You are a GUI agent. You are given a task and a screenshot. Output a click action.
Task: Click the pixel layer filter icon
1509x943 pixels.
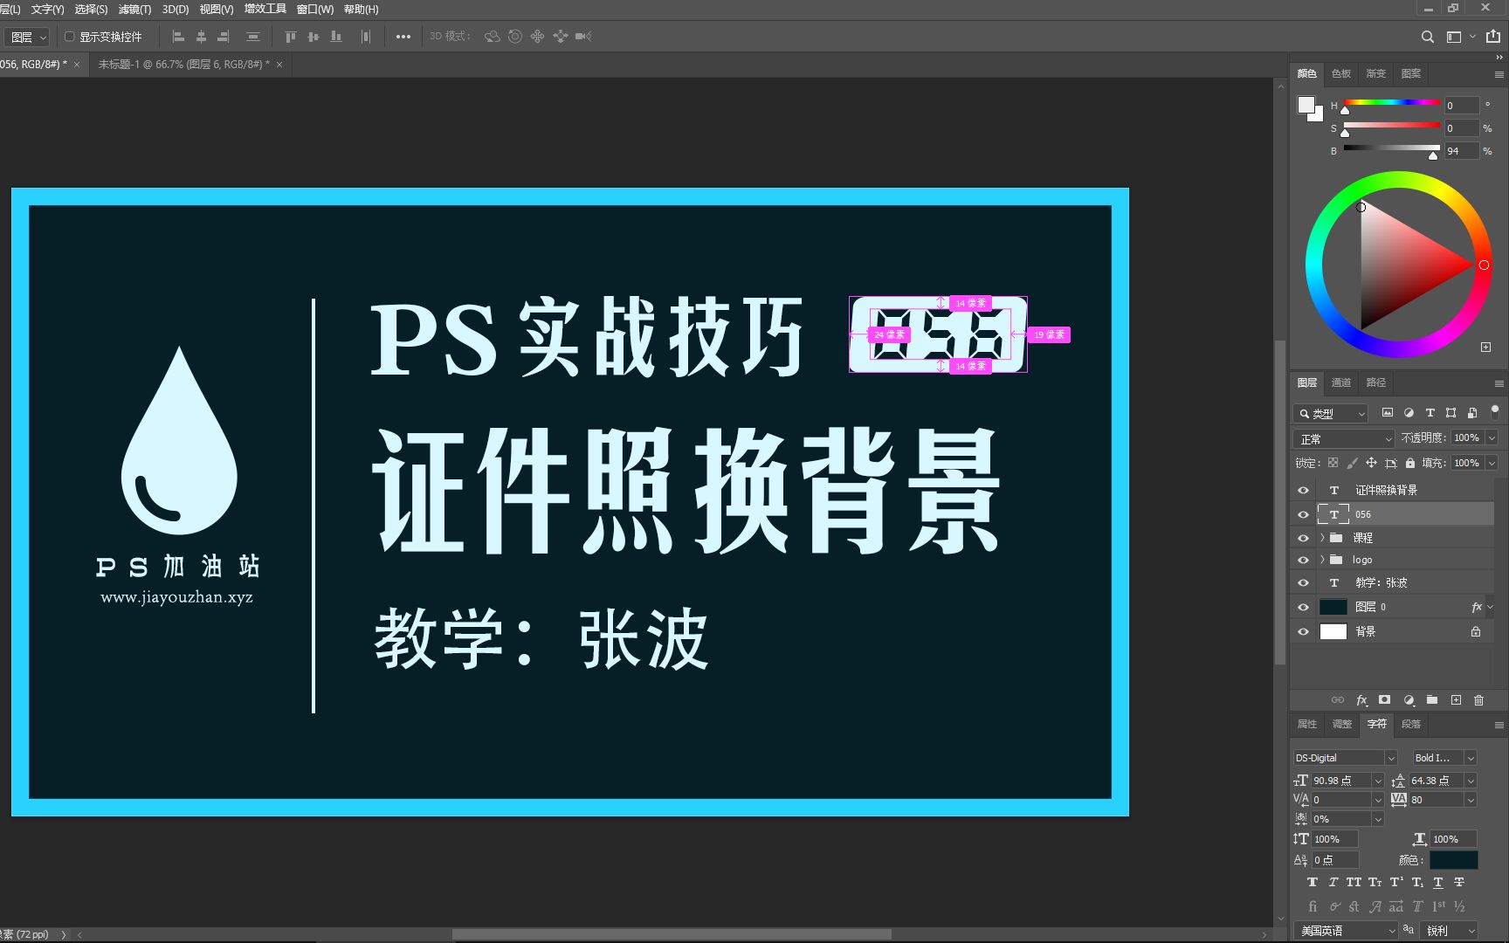click(1387, 413)
